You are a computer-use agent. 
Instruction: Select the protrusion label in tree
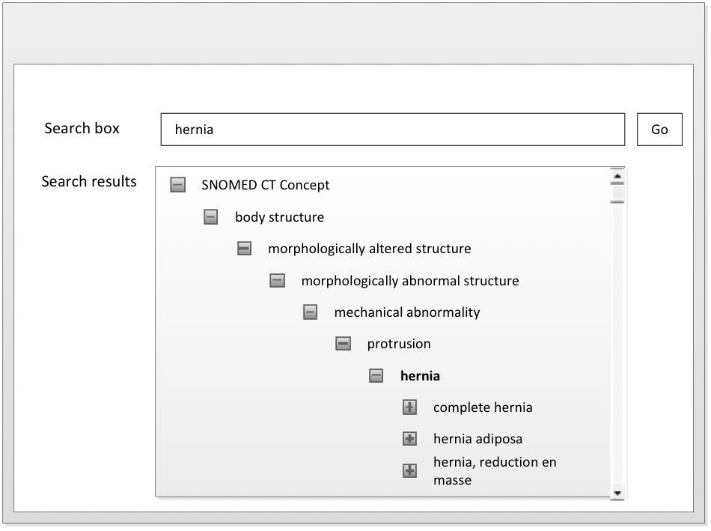[x=399, y=344]
